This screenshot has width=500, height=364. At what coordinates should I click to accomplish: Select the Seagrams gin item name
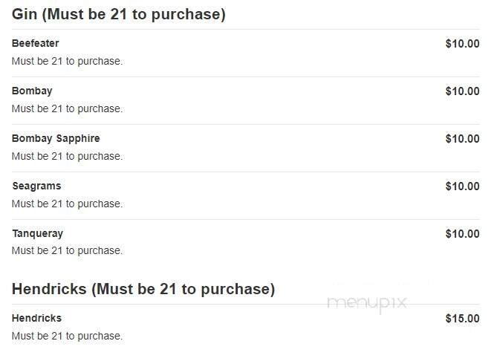click(36, 186)
